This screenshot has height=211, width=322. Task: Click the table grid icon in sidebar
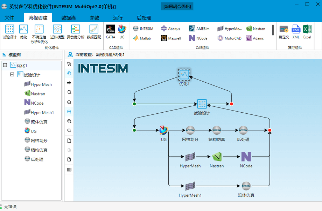point(69,169)
